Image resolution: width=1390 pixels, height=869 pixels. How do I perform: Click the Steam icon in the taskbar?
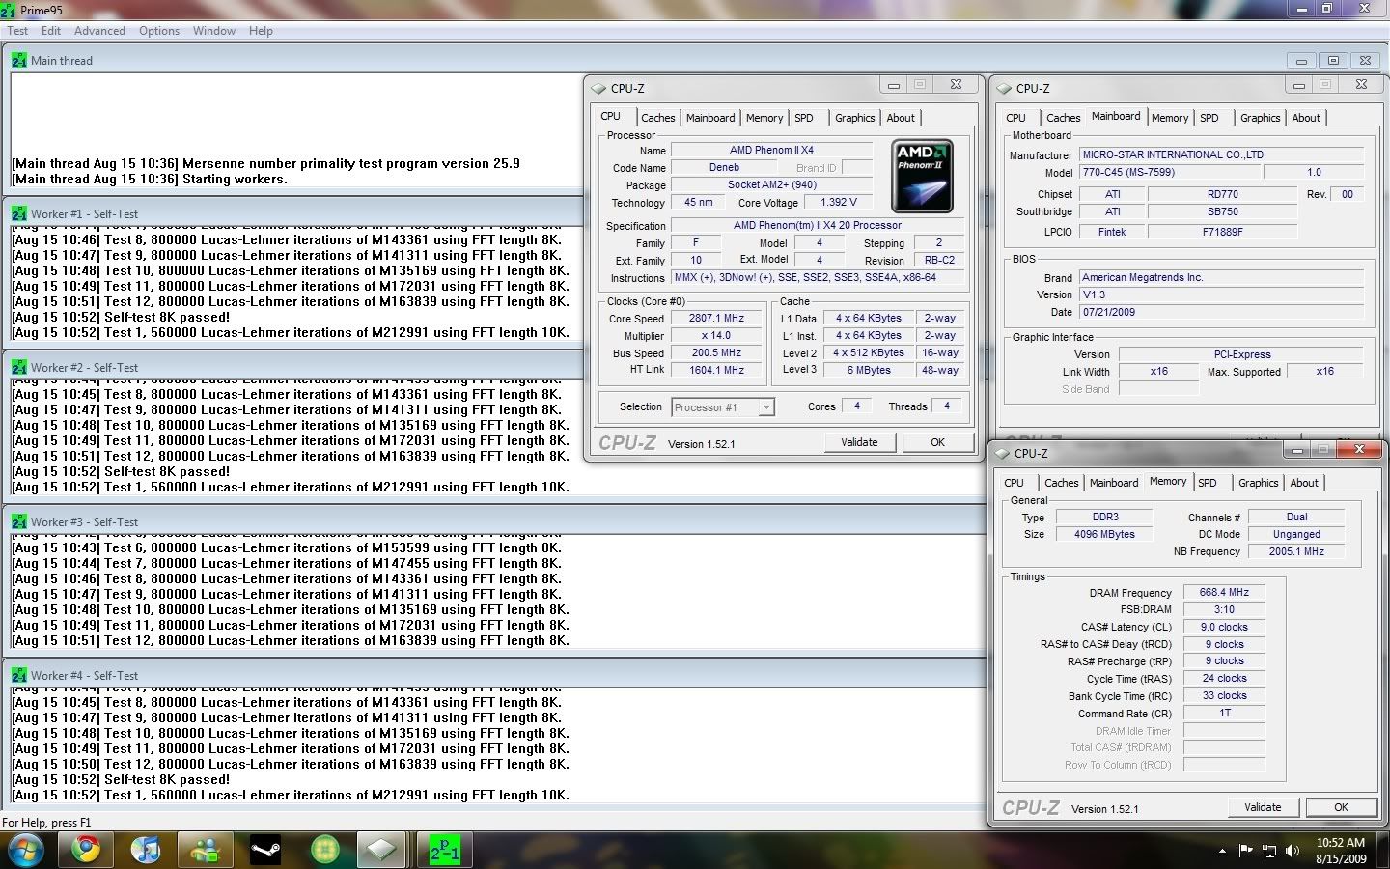[265, 850]
